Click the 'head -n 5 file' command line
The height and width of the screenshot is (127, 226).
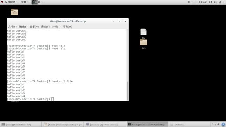(62, 81)
